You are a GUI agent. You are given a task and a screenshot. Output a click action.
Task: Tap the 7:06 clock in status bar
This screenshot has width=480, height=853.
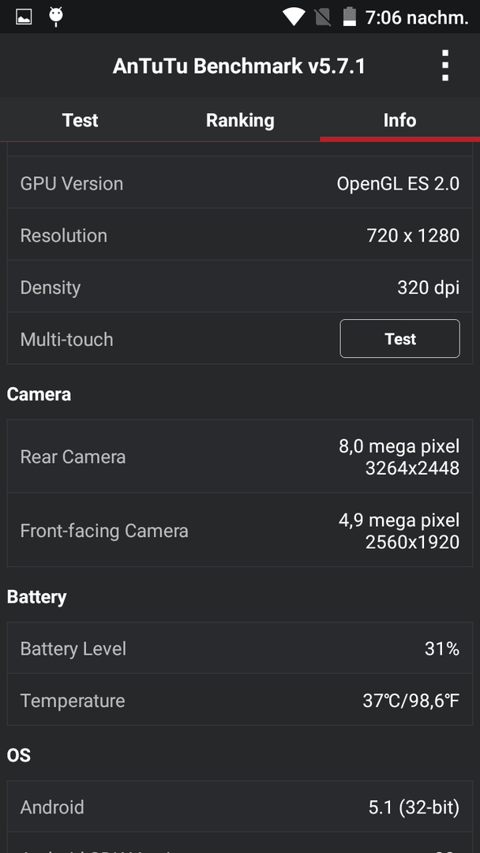coord(417,17)
